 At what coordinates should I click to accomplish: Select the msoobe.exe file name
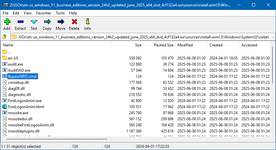tap(18, 113)
